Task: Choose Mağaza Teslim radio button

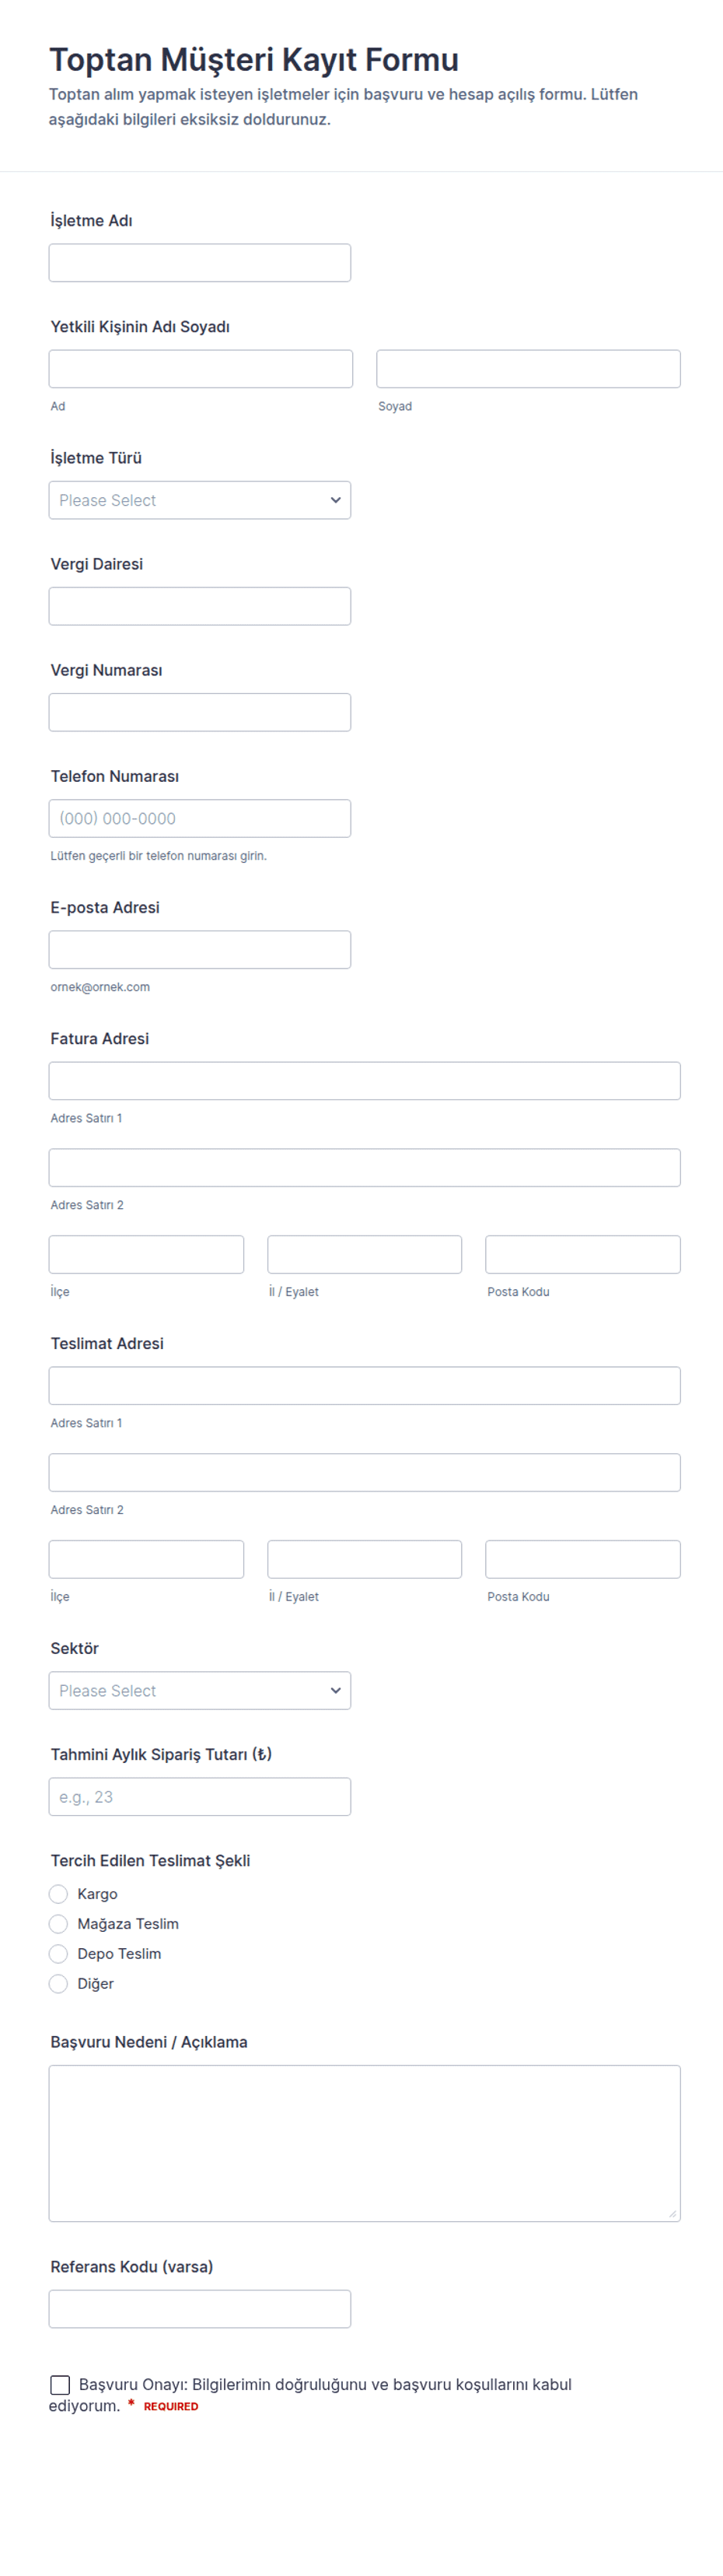Action: click(x=58, y=1924)
